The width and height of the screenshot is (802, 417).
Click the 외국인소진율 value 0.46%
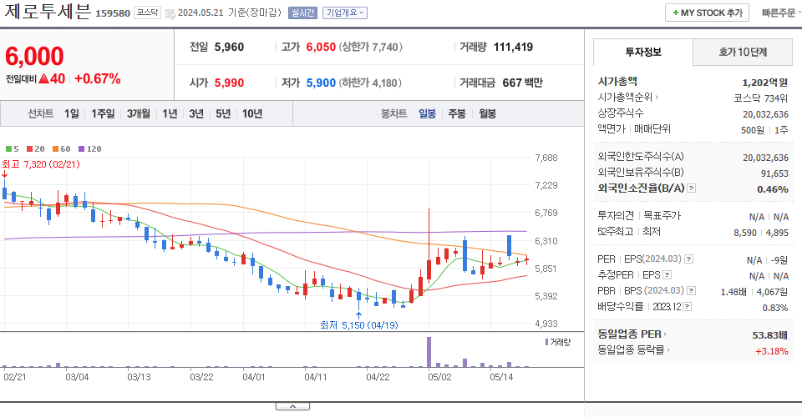773,189
